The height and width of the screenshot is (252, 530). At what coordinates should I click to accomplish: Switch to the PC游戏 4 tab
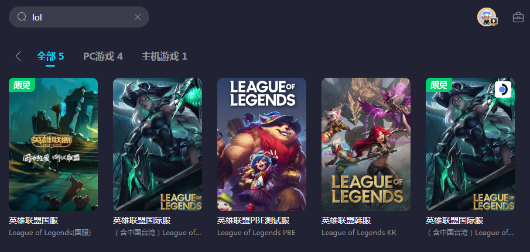[x=103, y=56]
